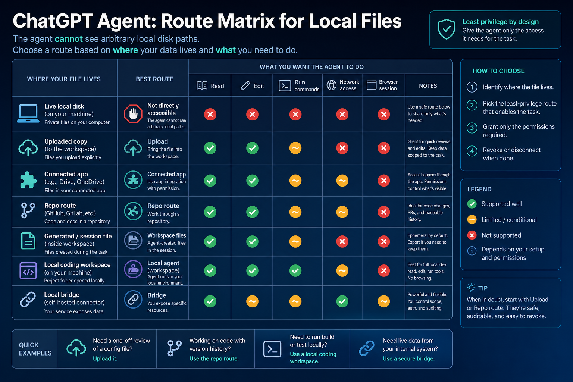
Task: Click the QUICK EXAMPLES label
Action: coord(35,349)
